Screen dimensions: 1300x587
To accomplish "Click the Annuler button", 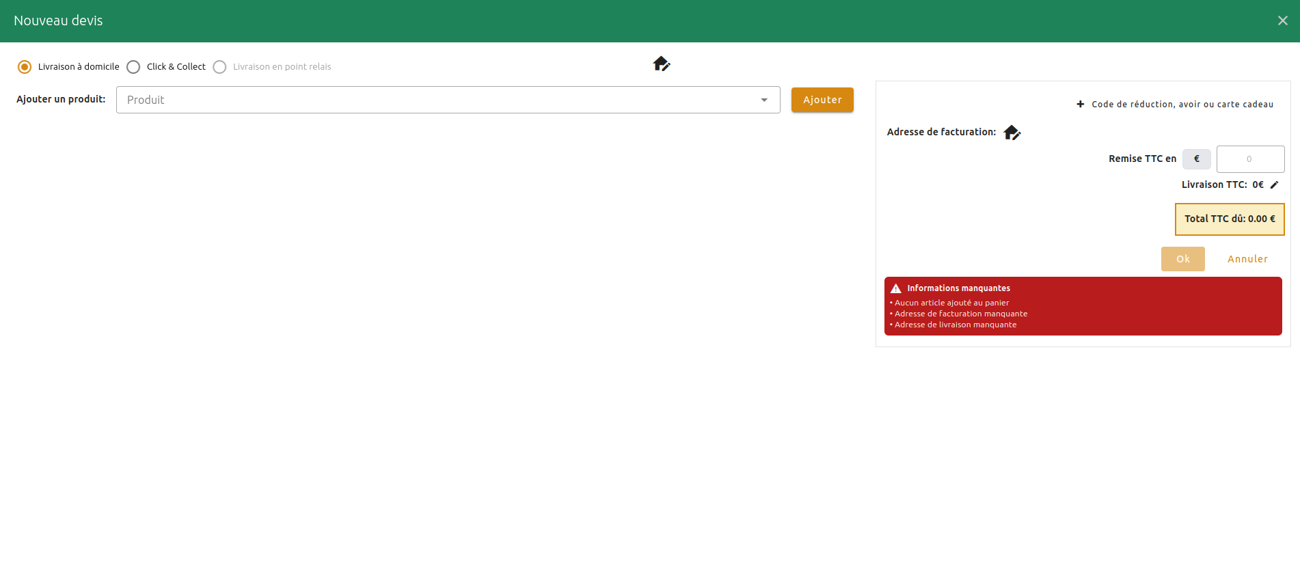I will click(x=1247, y=259).
